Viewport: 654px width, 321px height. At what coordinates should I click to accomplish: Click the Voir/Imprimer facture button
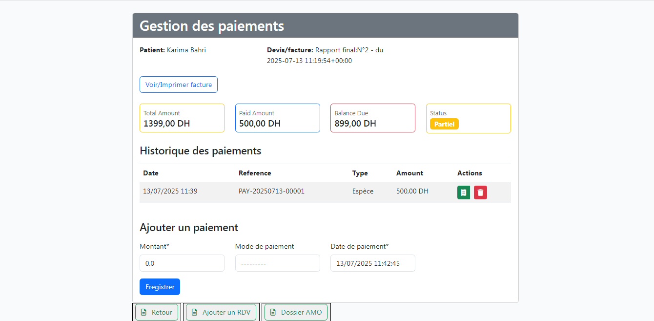tap(179, 85)
